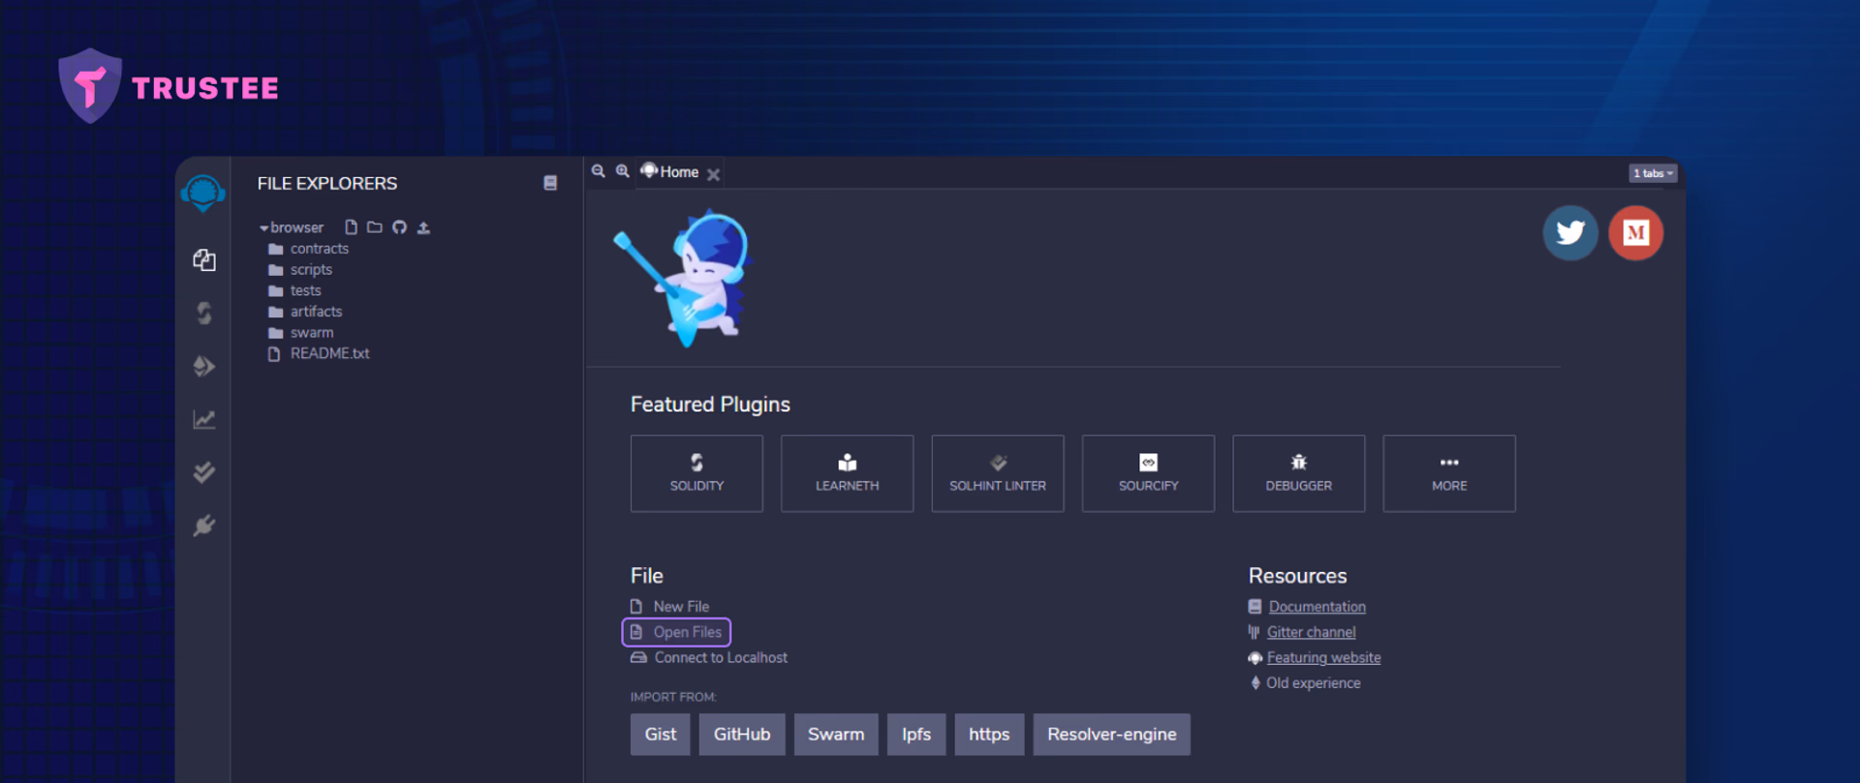Click the More plugins button
Image resolution: width=1860 pixels, height=783 pixels.
click(1449, 473)
